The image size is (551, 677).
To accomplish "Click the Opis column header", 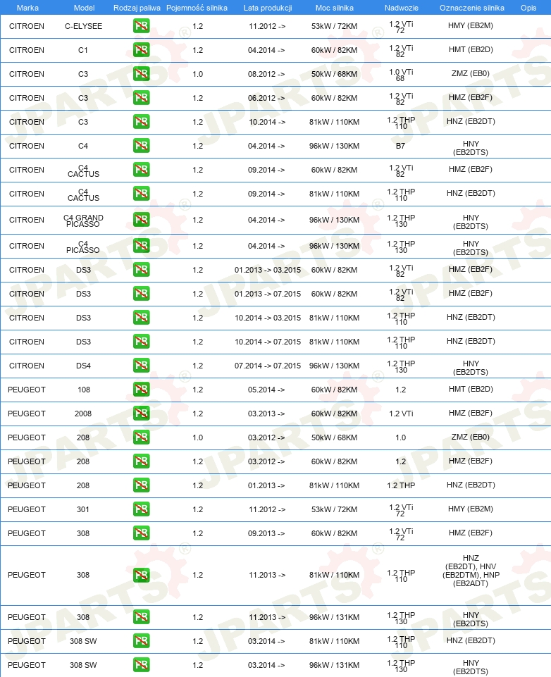I will 528,8.
